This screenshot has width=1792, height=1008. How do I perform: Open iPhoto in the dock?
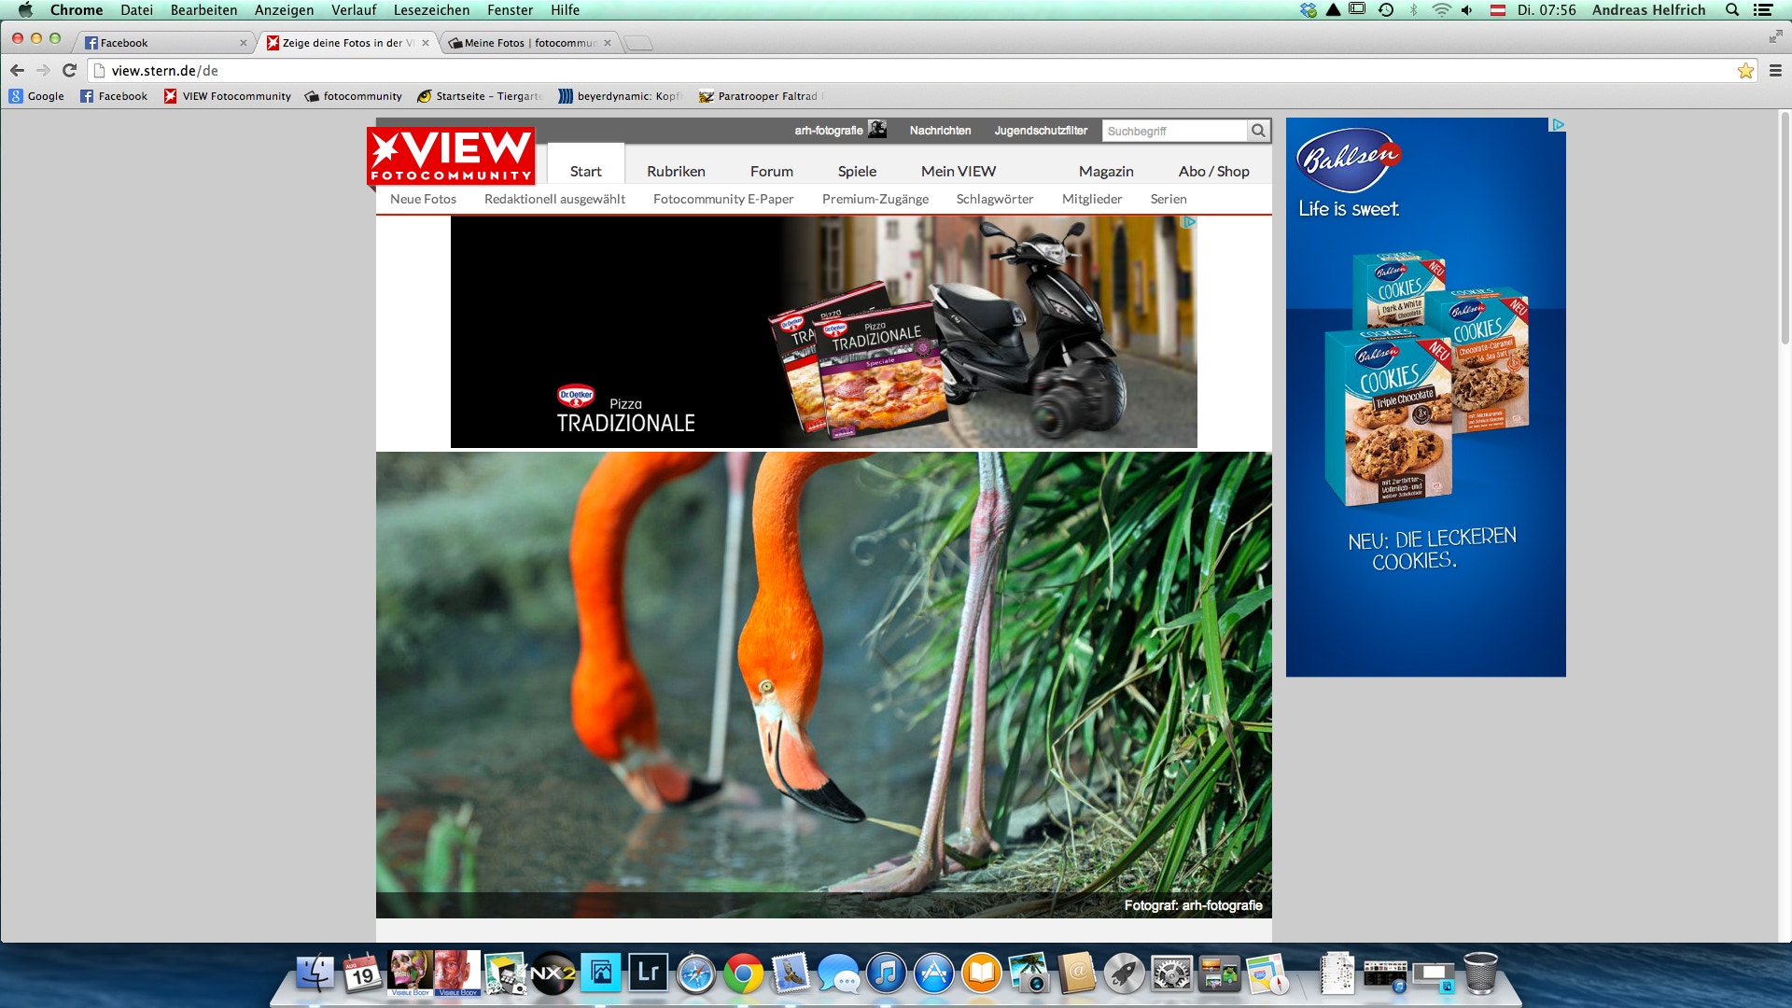pyautogui.click(x=1029, y=973)
